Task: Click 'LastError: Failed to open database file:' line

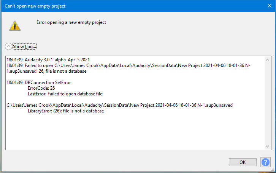Action: point(65,94)
